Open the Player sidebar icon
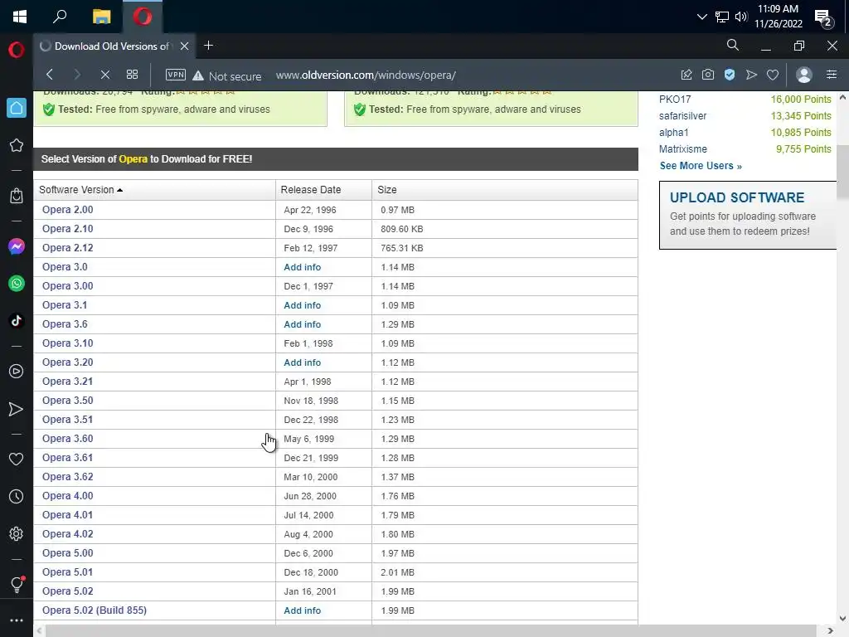 [x=17, y=371]
